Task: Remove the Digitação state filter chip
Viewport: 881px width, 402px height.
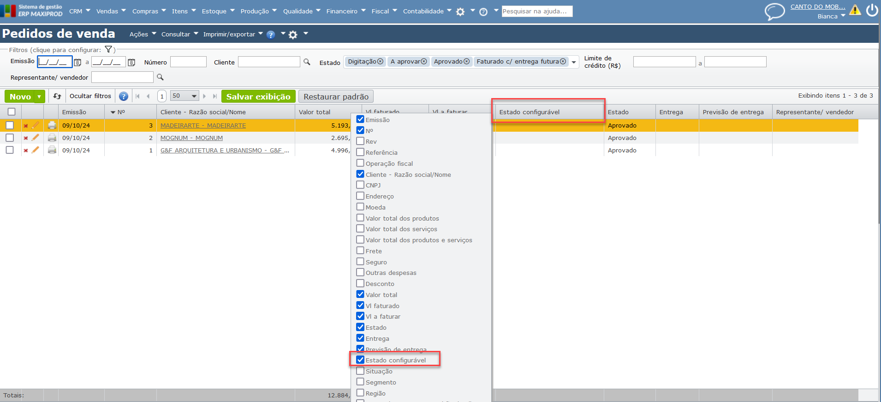Action: (x=380, y=61)
